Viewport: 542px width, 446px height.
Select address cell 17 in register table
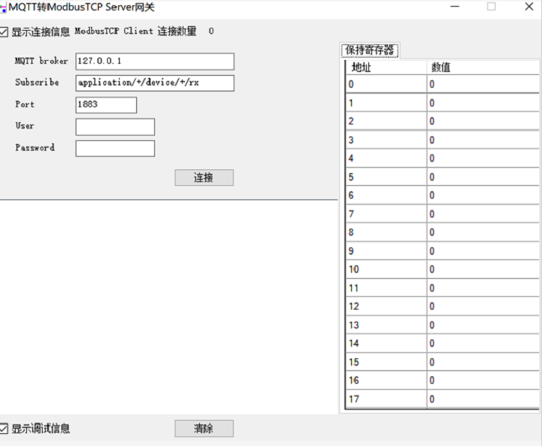(x=386, y=399)
